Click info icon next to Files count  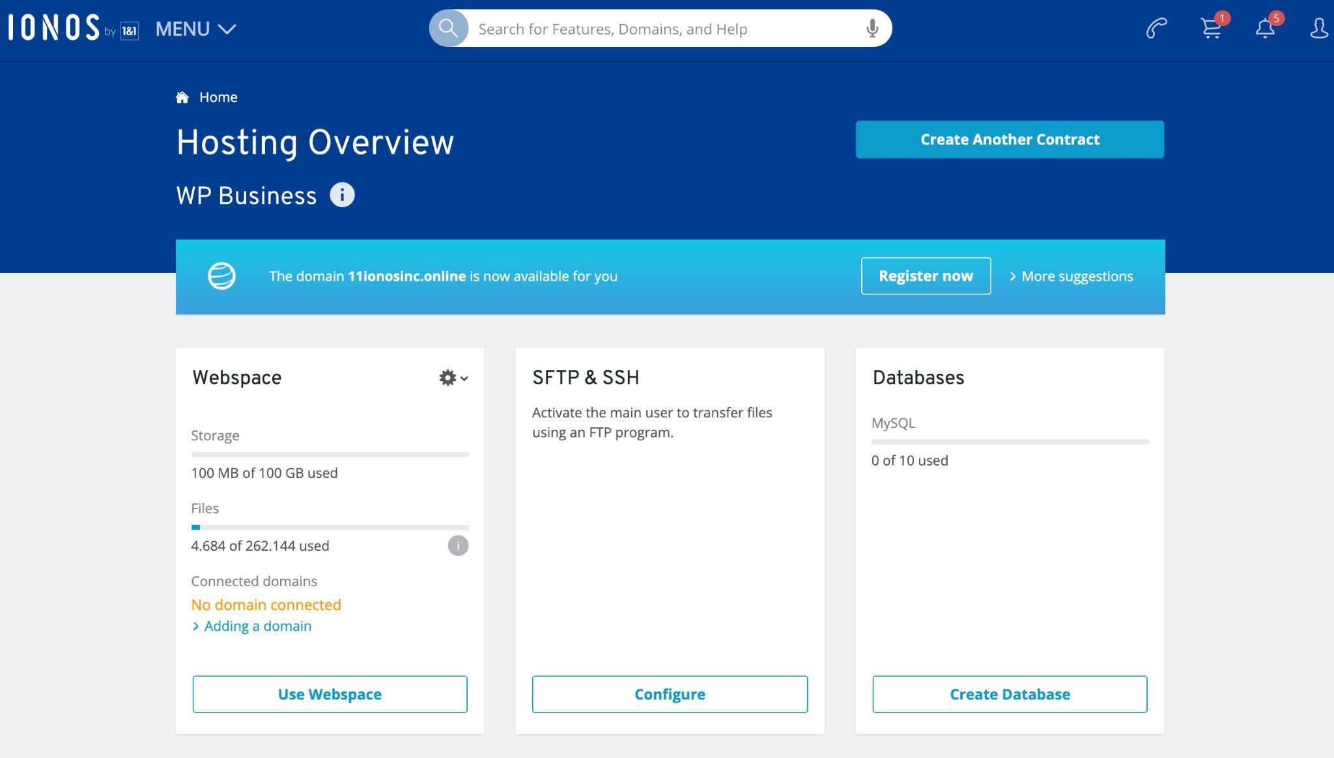click(458, 546)
